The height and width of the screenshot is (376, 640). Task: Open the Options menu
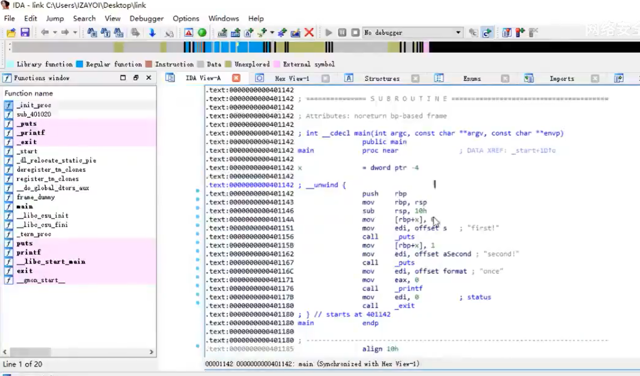click(186, 19)
